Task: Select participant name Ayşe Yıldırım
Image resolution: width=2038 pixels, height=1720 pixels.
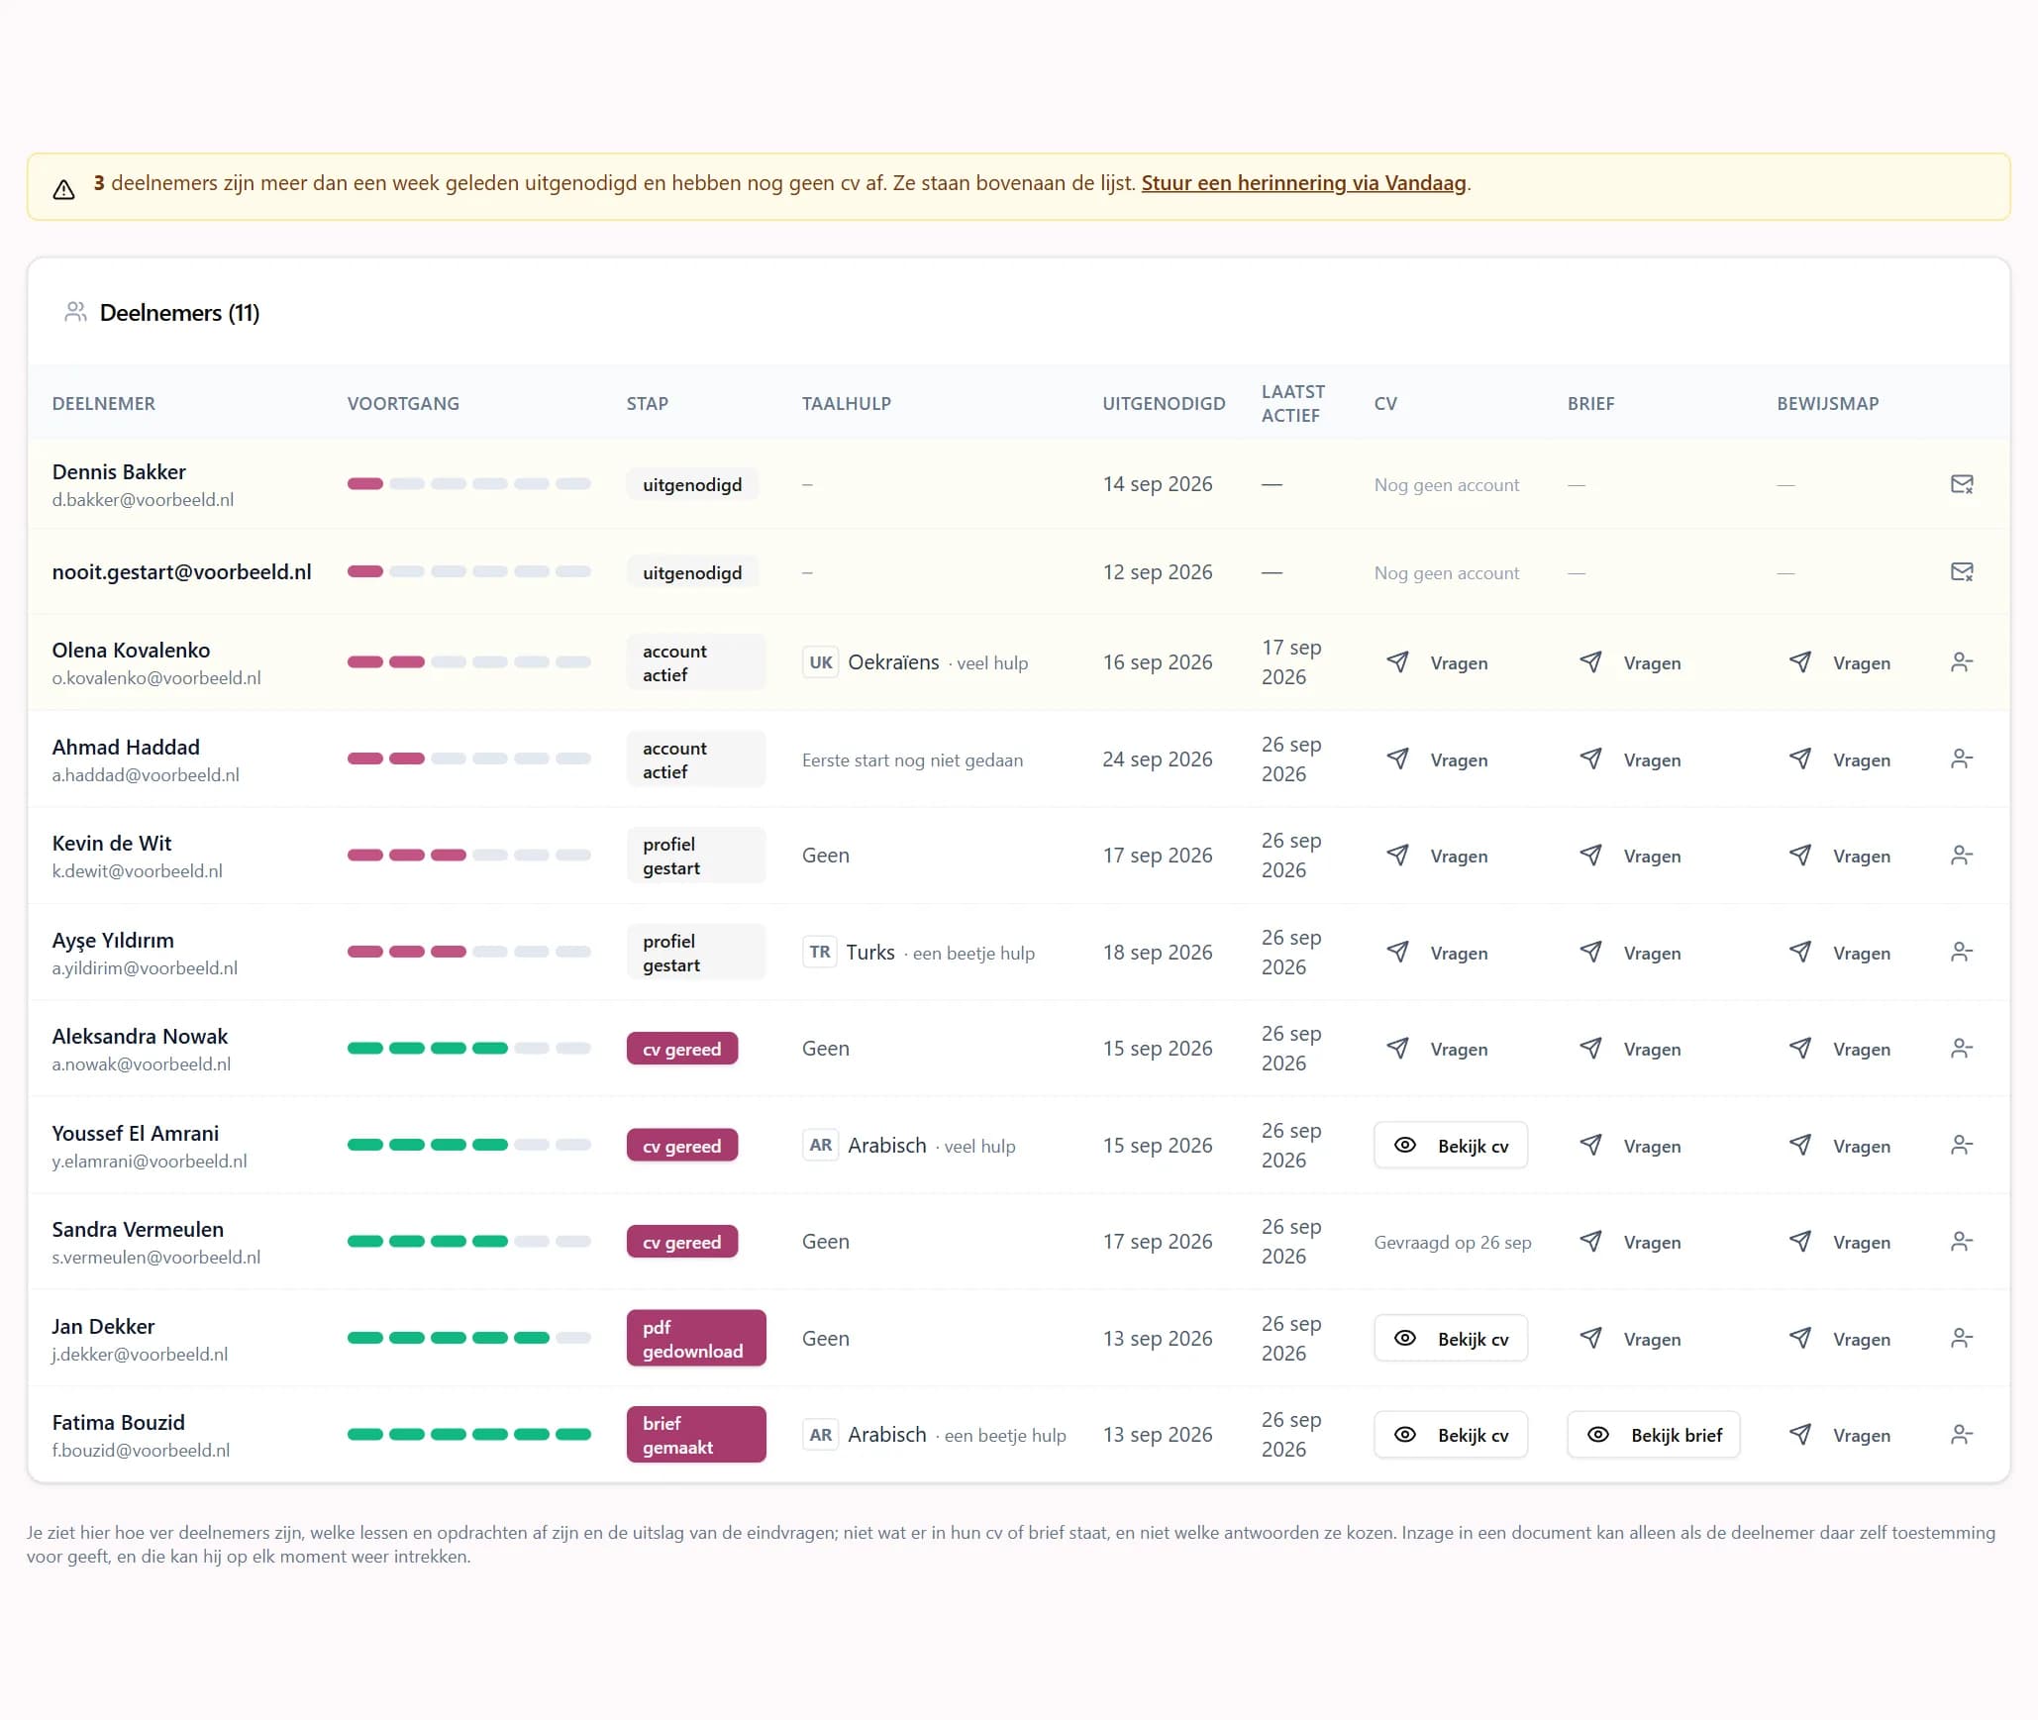Action: pyautogui.click(x=113, y=941)
